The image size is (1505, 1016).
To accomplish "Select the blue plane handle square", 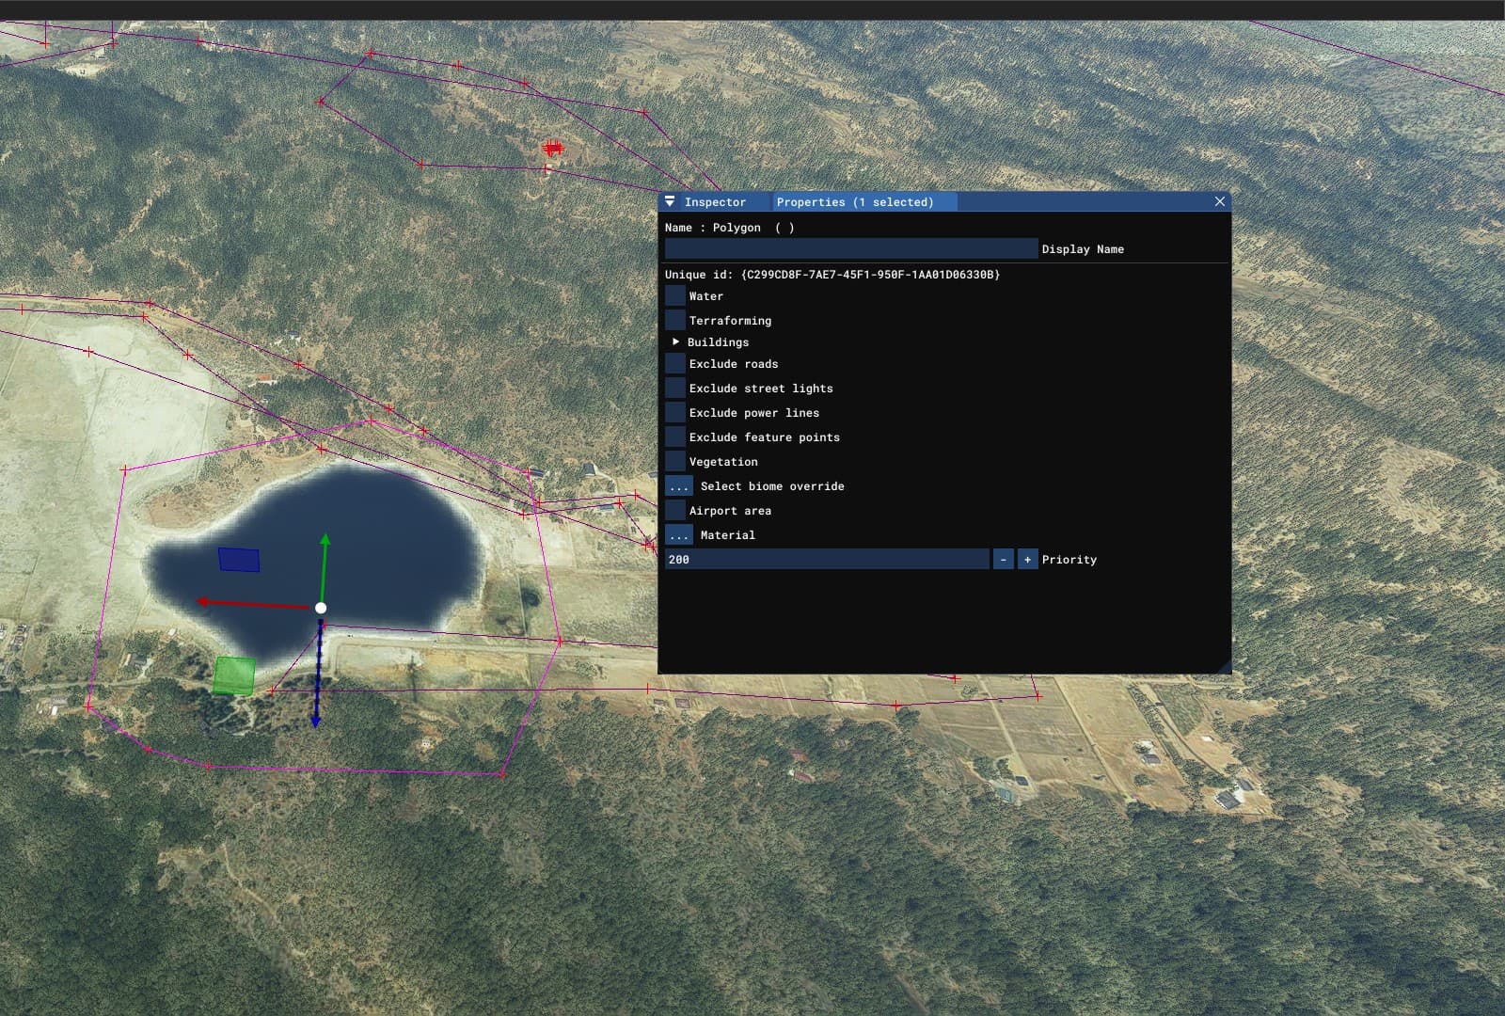I will [x=239, y=560].
